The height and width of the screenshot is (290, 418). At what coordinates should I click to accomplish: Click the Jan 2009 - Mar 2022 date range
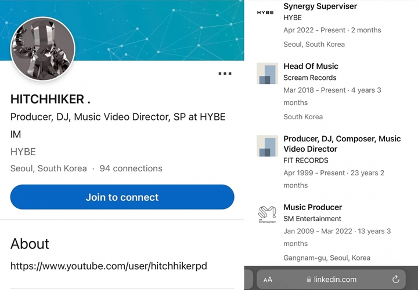[337, 237]
